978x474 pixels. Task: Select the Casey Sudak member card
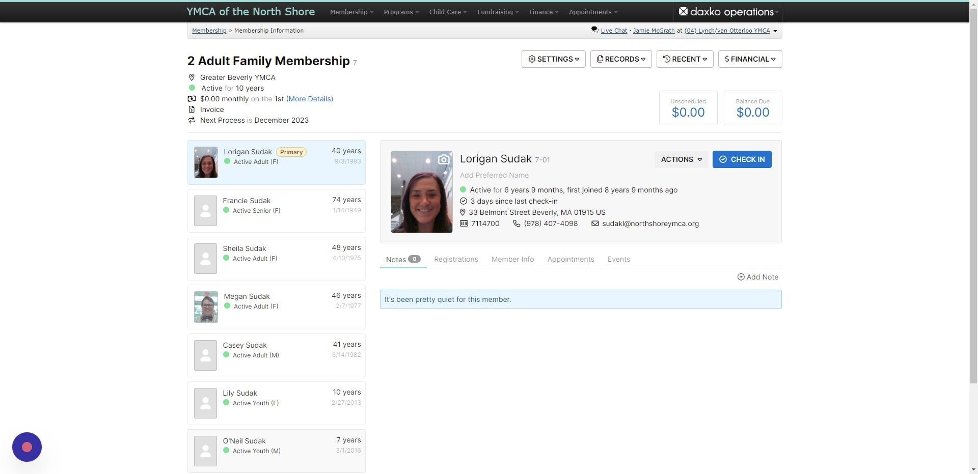click(277, 355)
